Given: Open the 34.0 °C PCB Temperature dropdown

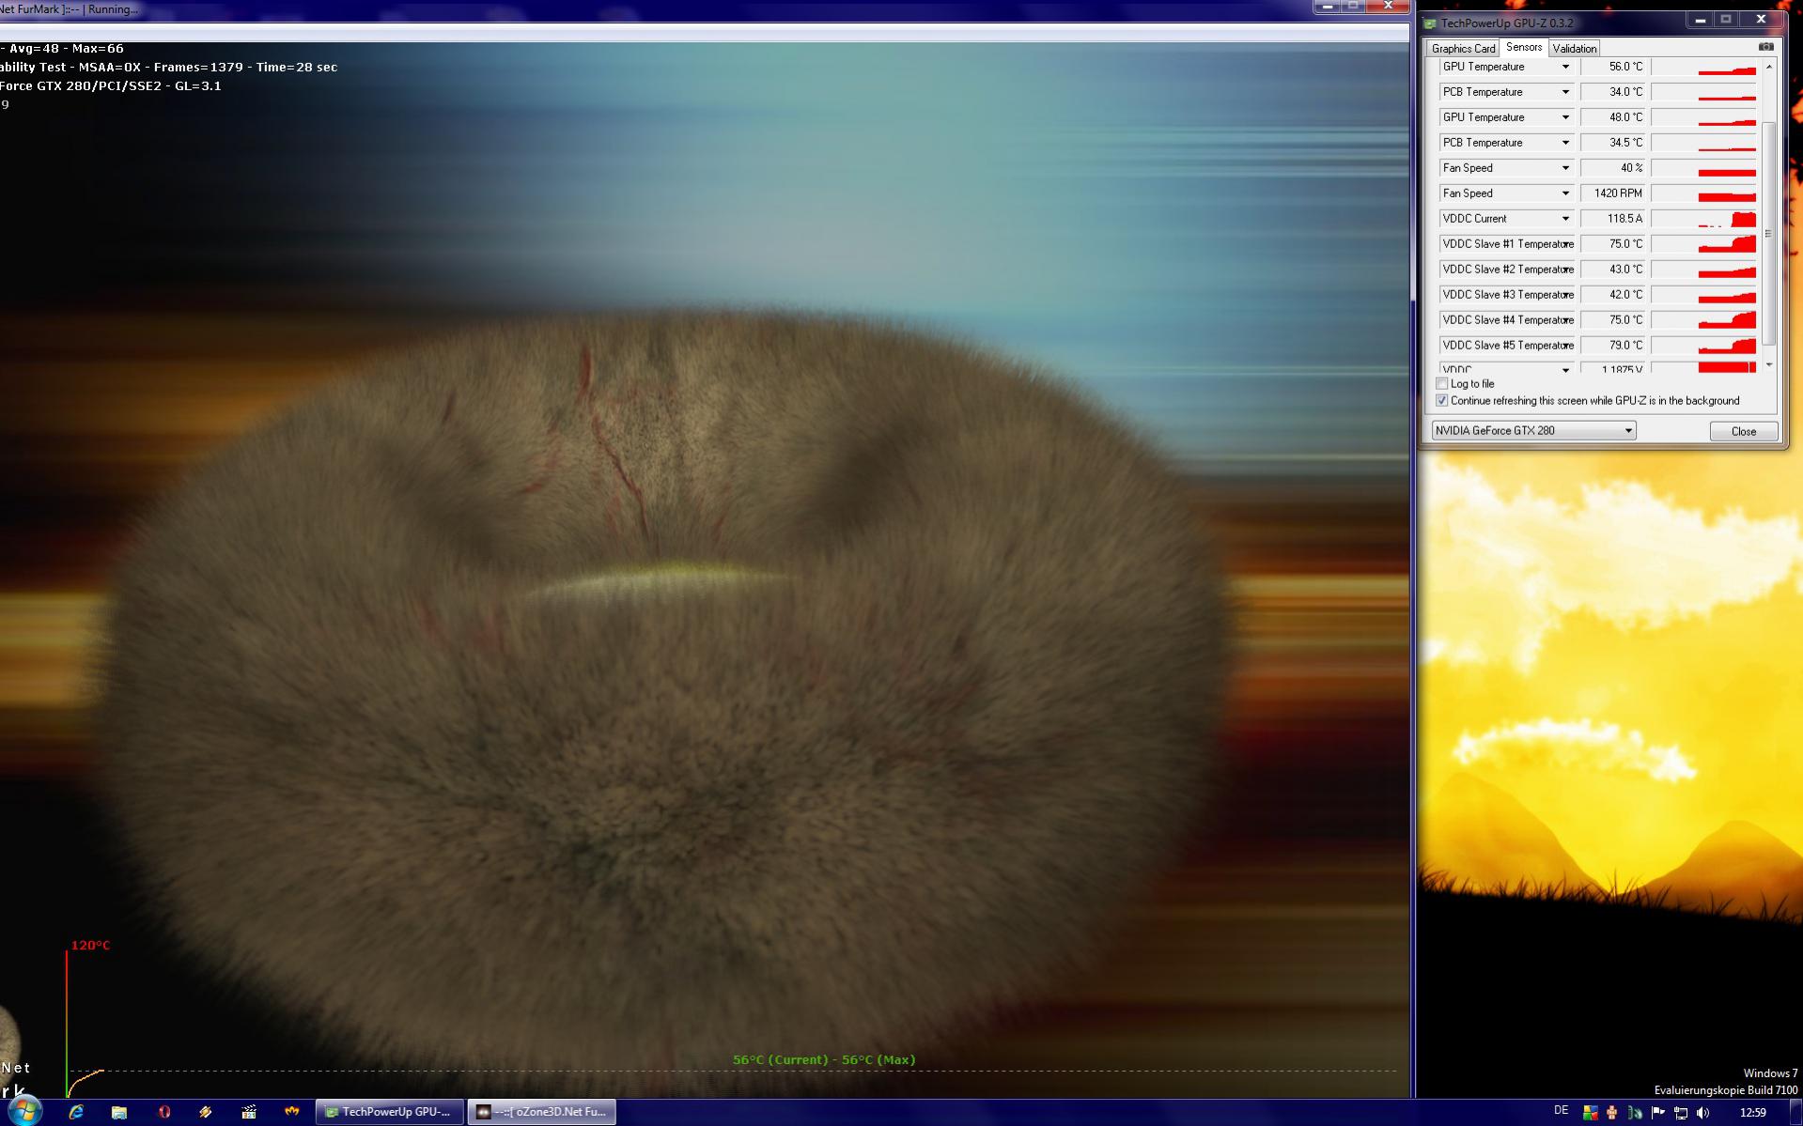Looking at the screenshot, I should click(1565, 92).
